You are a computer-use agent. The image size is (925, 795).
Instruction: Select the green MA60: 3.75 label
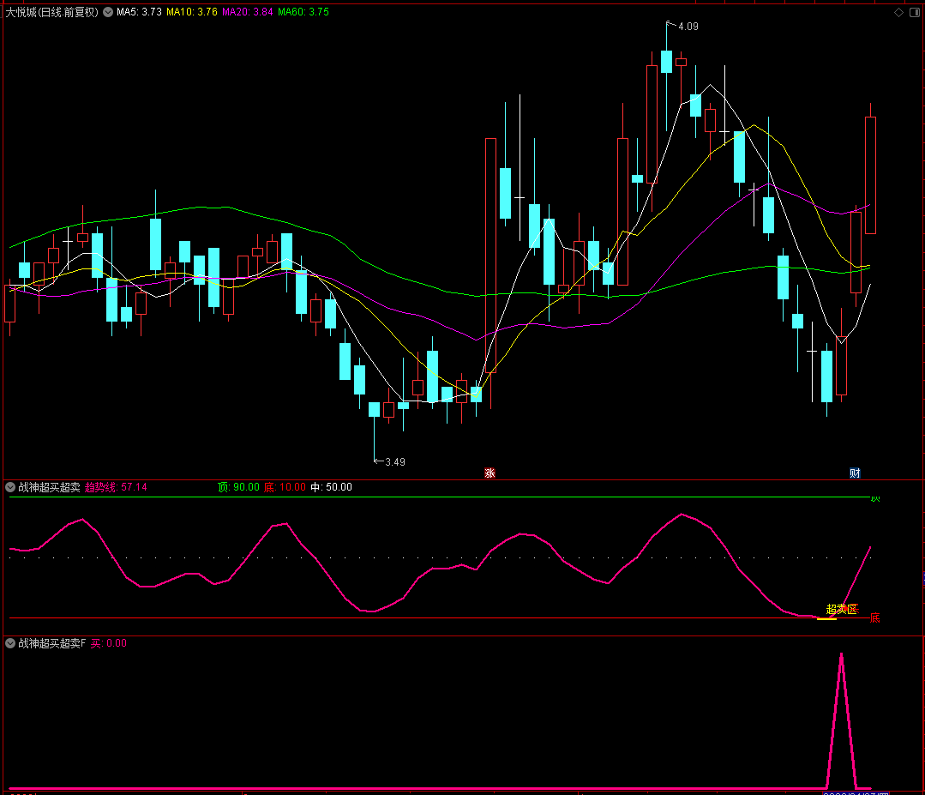(x=303, y=12)
